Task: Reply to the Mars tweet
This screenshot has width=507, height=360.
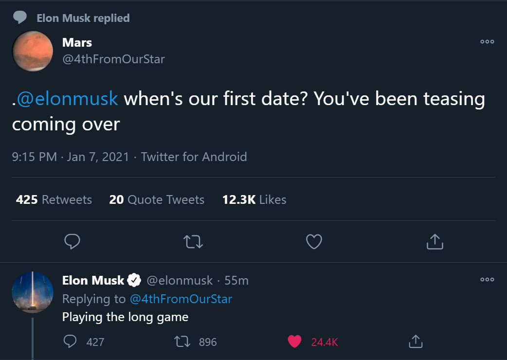Action: coord(72,241)
